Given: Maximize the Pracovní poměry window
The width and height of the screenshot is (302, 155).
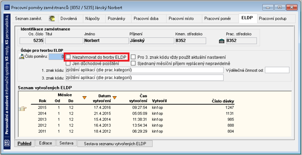Looking at the screenshot, I should point(280,8).
